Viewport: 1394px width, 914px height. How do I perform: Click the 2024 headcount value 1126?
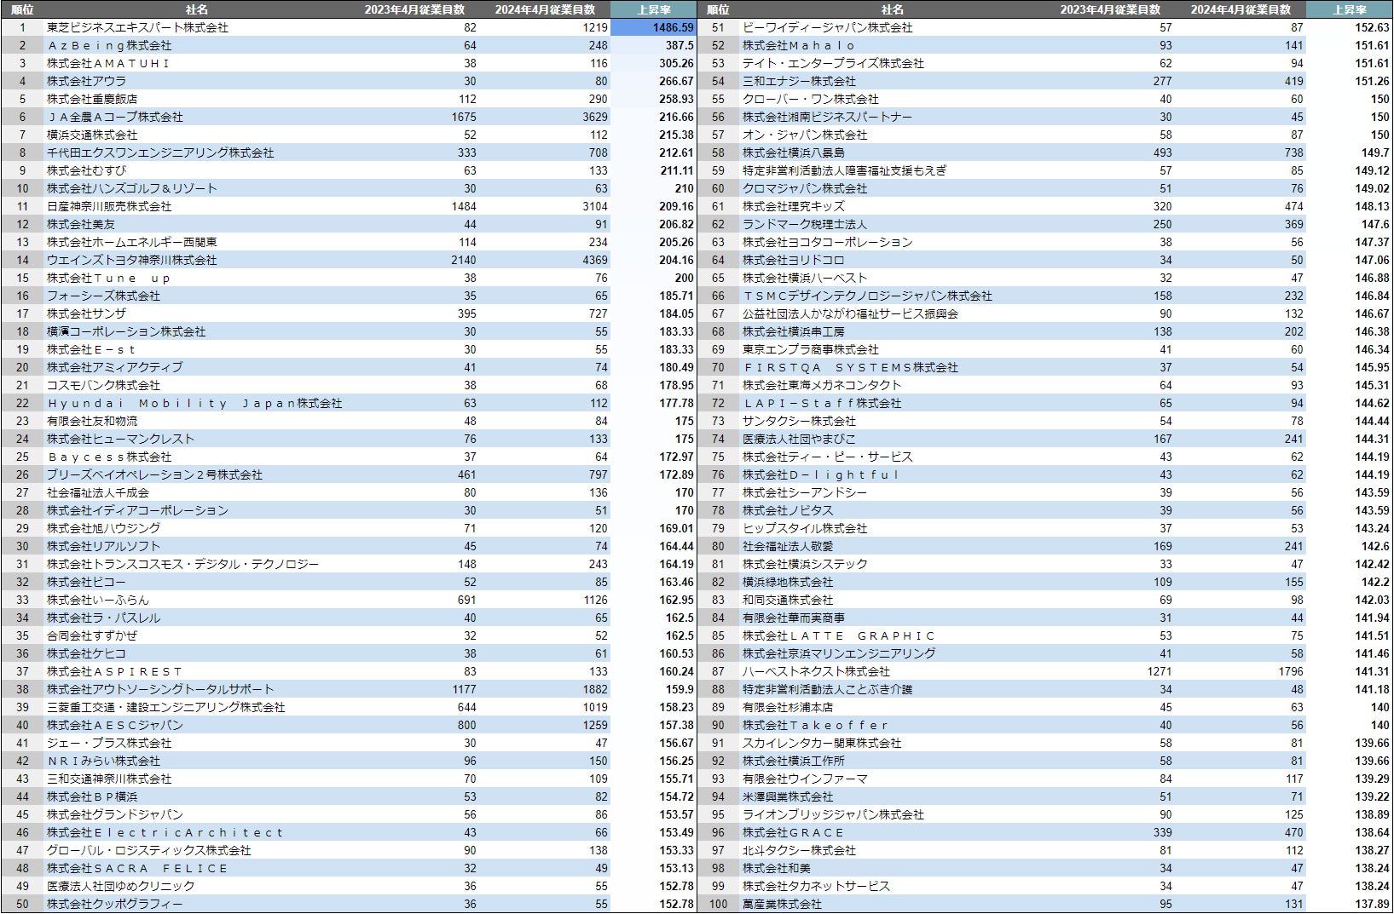[595, 600]
